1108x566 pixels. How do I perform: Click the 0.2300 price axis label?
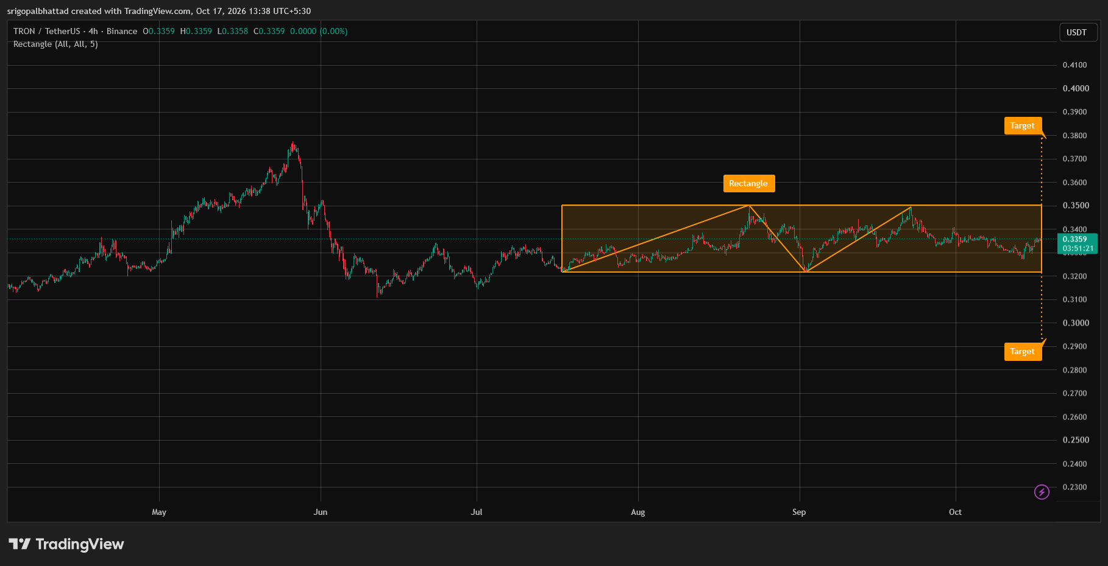pyautogui.click(x=1075, y=487)
